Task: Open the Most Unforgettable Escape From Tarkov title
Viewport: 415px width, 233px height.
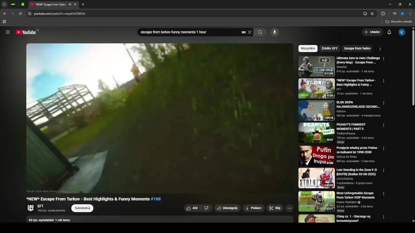Action: (355, 195)
